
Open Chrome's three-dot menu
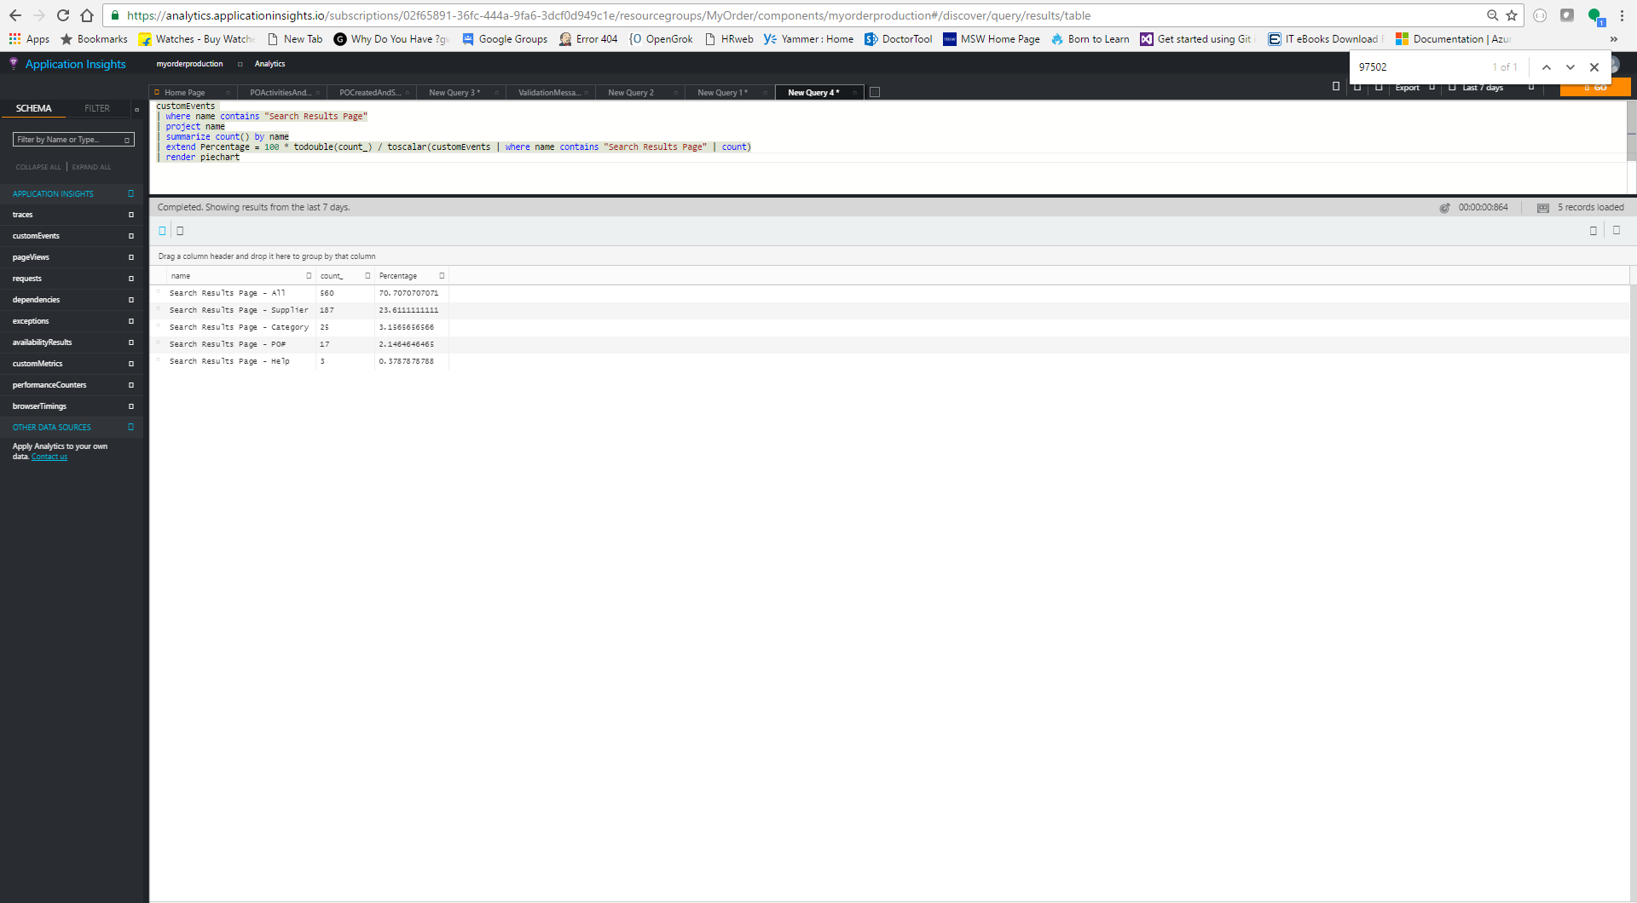1622,15
